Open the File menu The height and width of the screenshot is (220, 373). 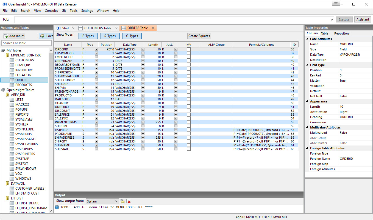click(5, 11)
